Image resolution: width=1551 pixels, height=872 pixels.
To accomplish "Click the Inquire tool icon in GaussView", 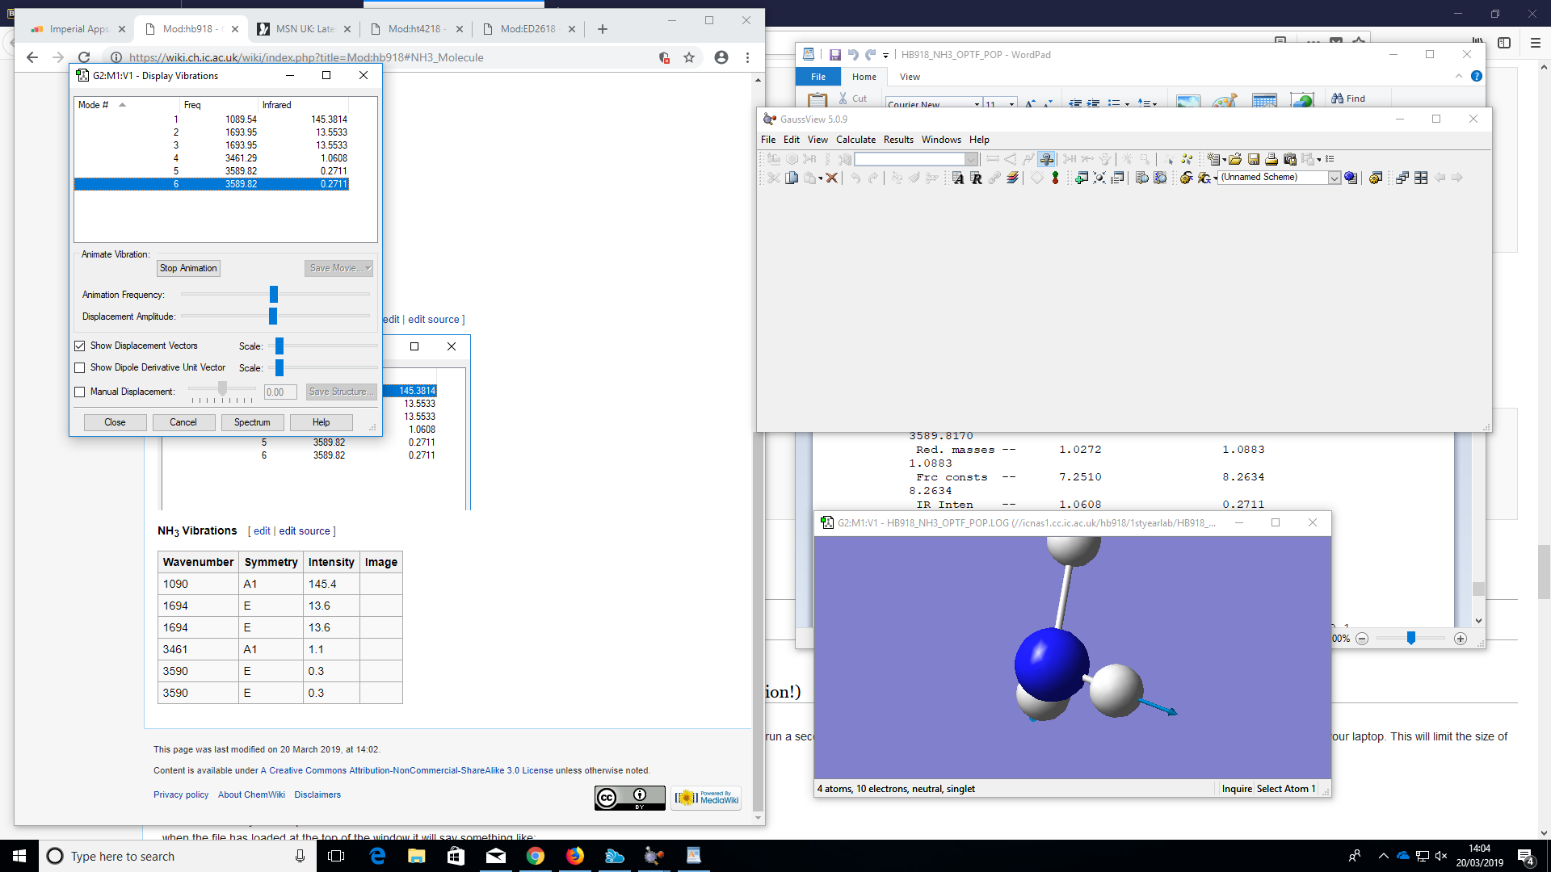I will coord(1046,159).
